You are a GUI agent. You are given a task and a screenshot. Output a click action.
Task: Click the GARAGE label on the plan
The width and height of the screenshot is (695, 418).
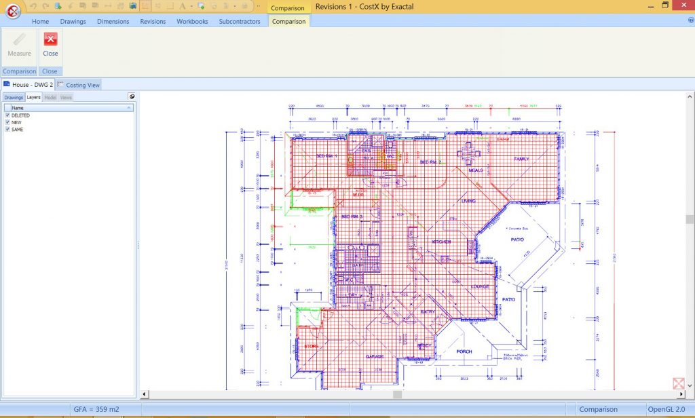(375, 356)
